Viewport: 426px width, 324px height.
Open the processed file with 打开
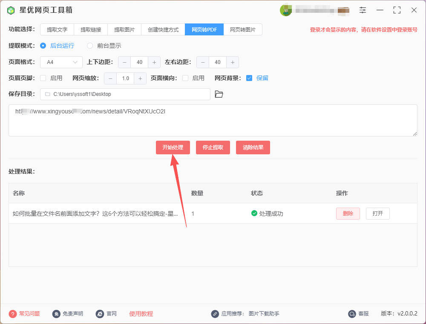click(377, 214)
